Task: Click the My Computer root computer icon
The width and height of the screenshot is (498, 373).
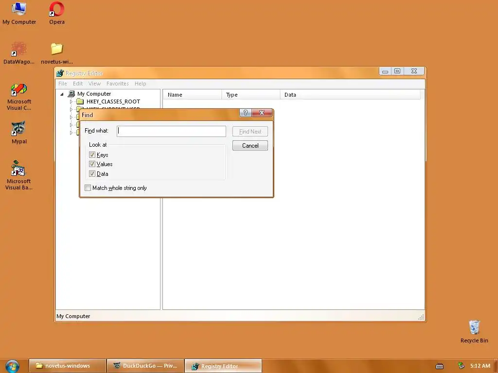Action: pyautogui.click(x=71, y=94)
